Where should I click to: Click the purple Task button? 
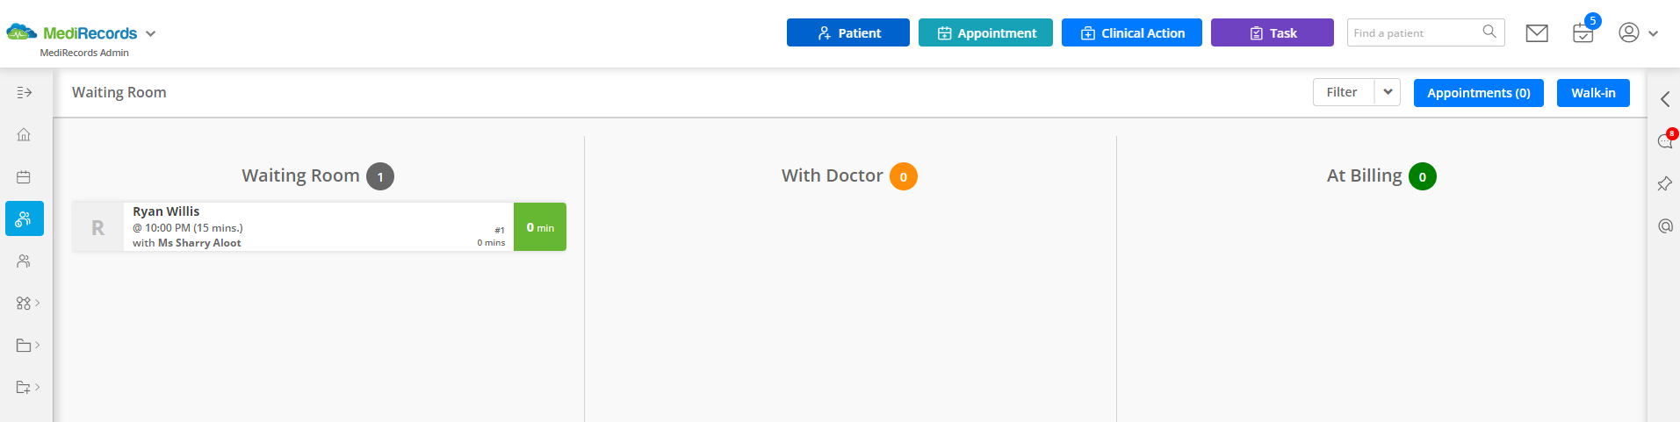pyautogui.click(x=1273, y=32)
